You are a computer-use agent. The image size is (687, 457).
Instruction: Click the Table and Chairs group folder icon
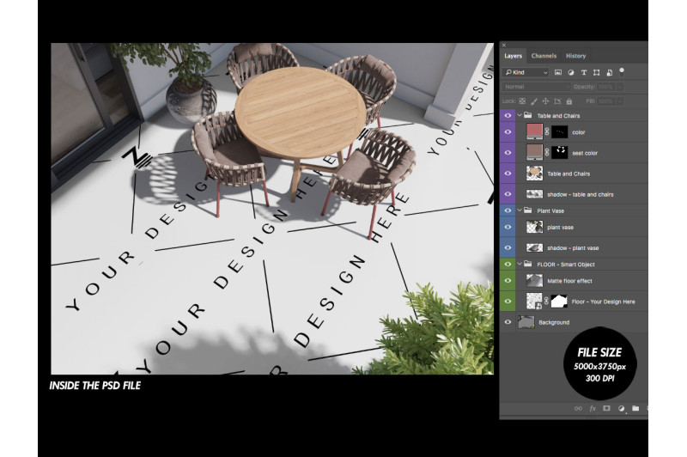click(528, 115)
